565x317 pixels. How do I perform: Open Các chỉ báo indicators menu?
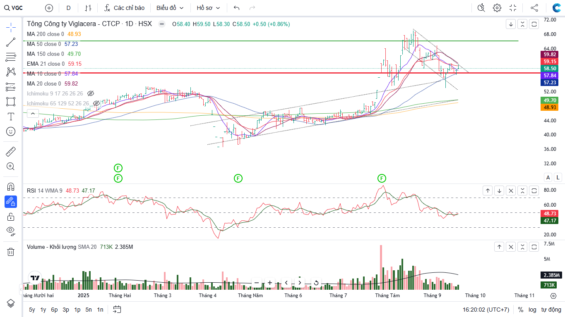point(124,8)
